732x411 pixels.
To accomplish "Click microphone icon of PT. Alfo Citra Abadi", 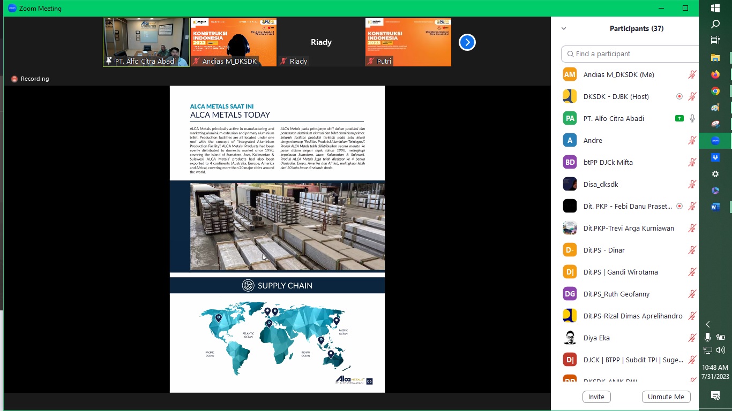I will pos(692,118).
